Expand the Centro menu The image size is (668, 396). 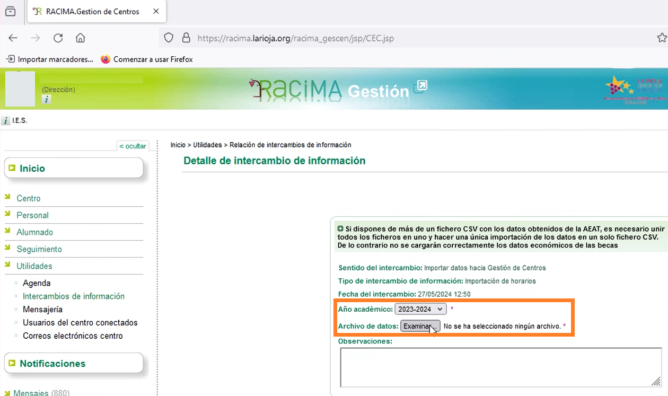coord(28,198)
